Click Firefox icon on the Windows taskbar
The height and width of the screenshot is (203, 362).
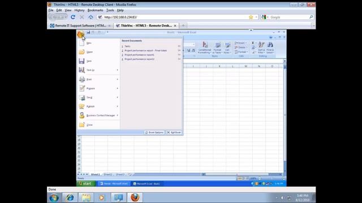[135, 197]
